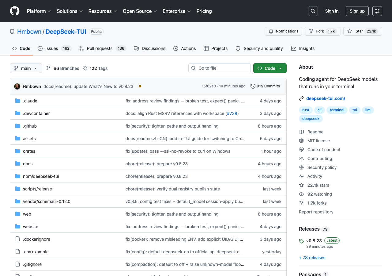Open the Insights tab
Viewport: 392px width, 276px height.
pyautogui.click(x=303, y=48)
